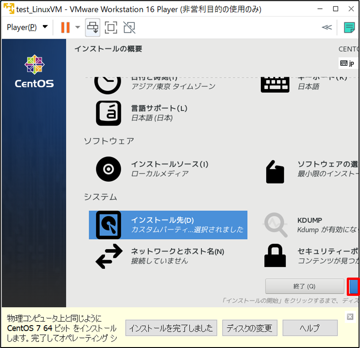Click the 終了 (Q) quit button
The width and height of the screenshot is (360, 348).
click(x=304, y=286)
